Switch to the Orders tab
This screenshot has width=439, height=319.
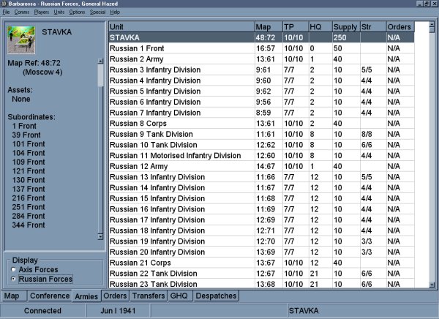(x=115, y=296)
